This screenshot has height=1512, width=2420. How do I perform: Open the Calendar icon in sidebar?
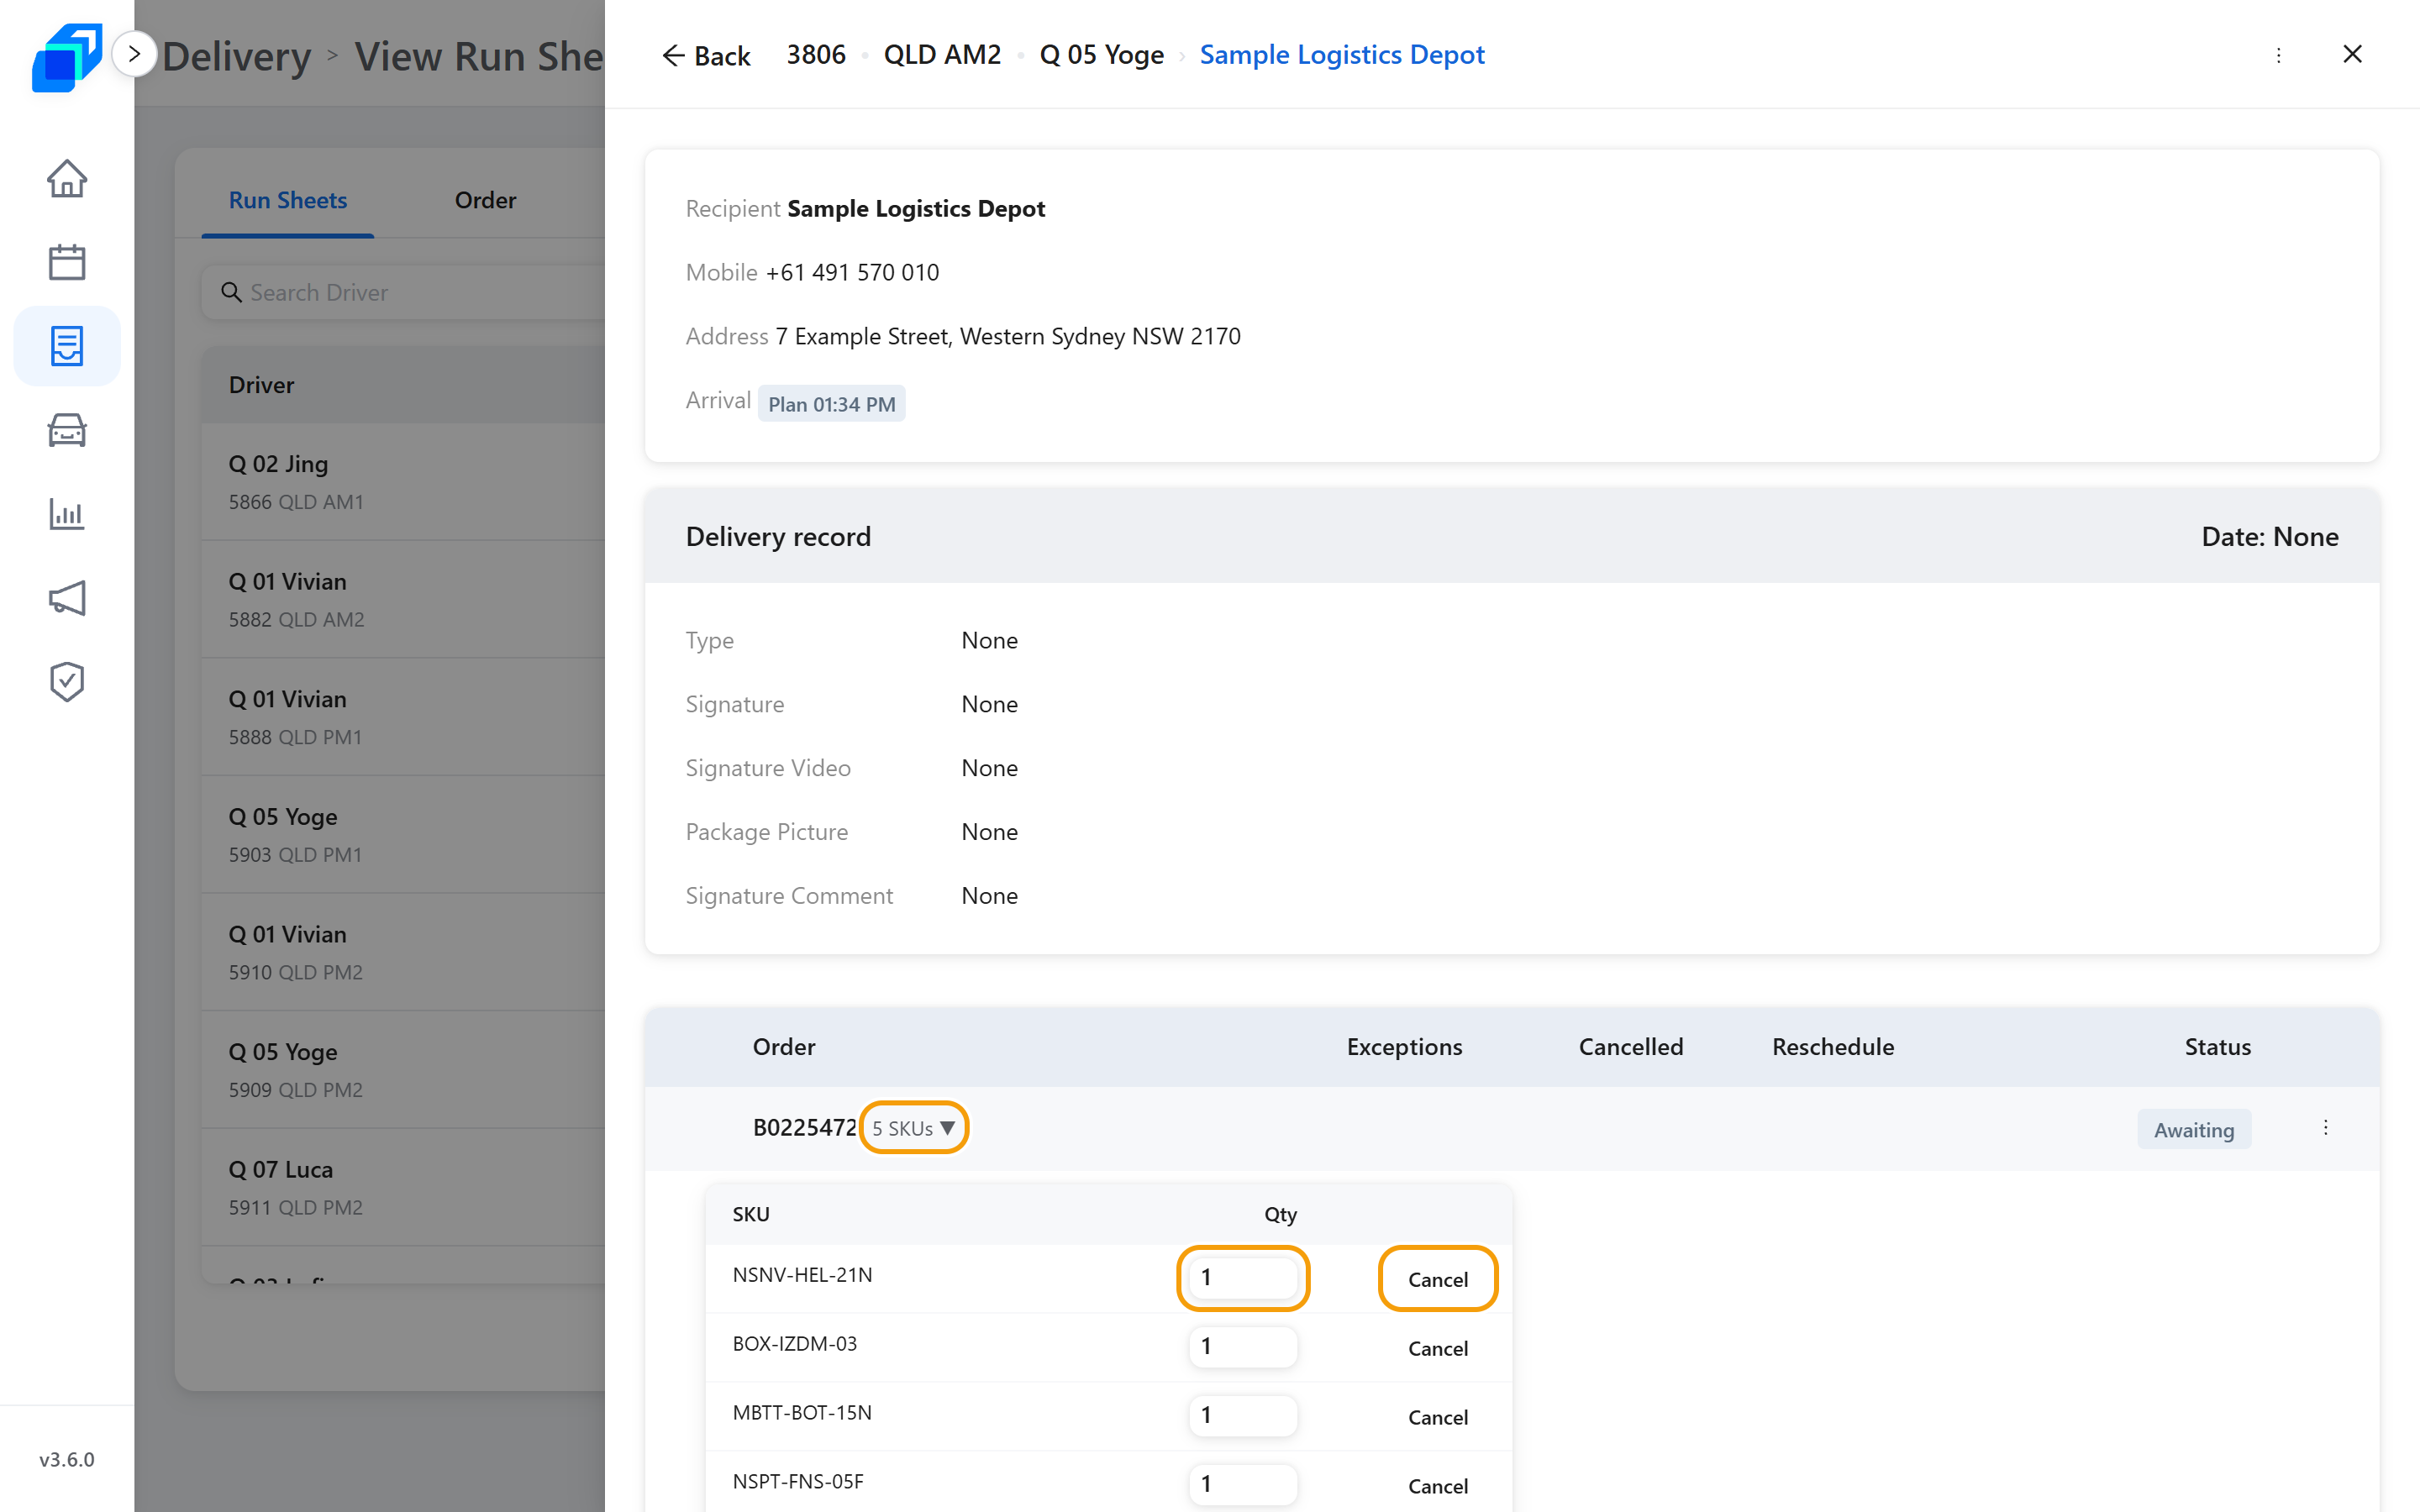pos(67,262)
